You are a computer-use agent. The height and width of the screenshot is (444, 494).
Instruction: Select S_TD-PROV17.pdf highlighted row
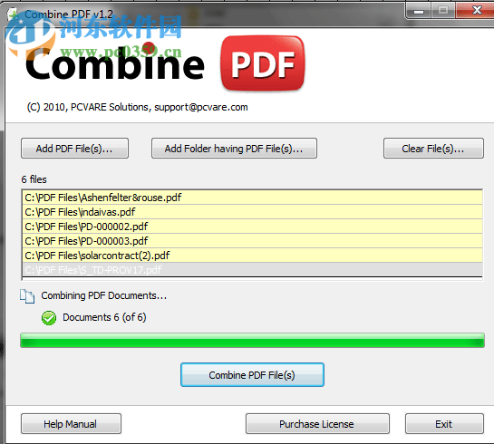pyautogui.click(x=252, y=270)
